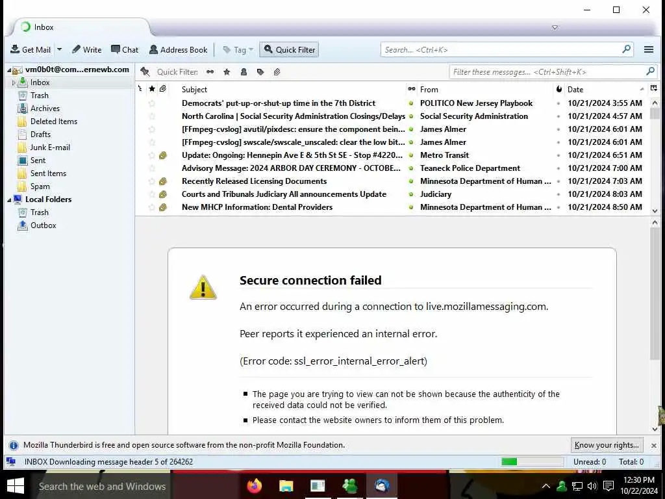Open the Thunderbird hamburger menu
This screenshot has width=665, height=499.
[649, 49]
